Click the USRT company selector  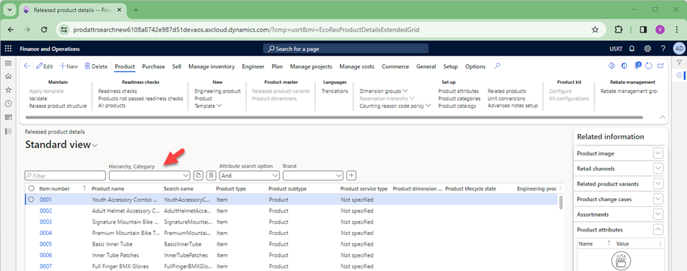click(x=616, y=49)
